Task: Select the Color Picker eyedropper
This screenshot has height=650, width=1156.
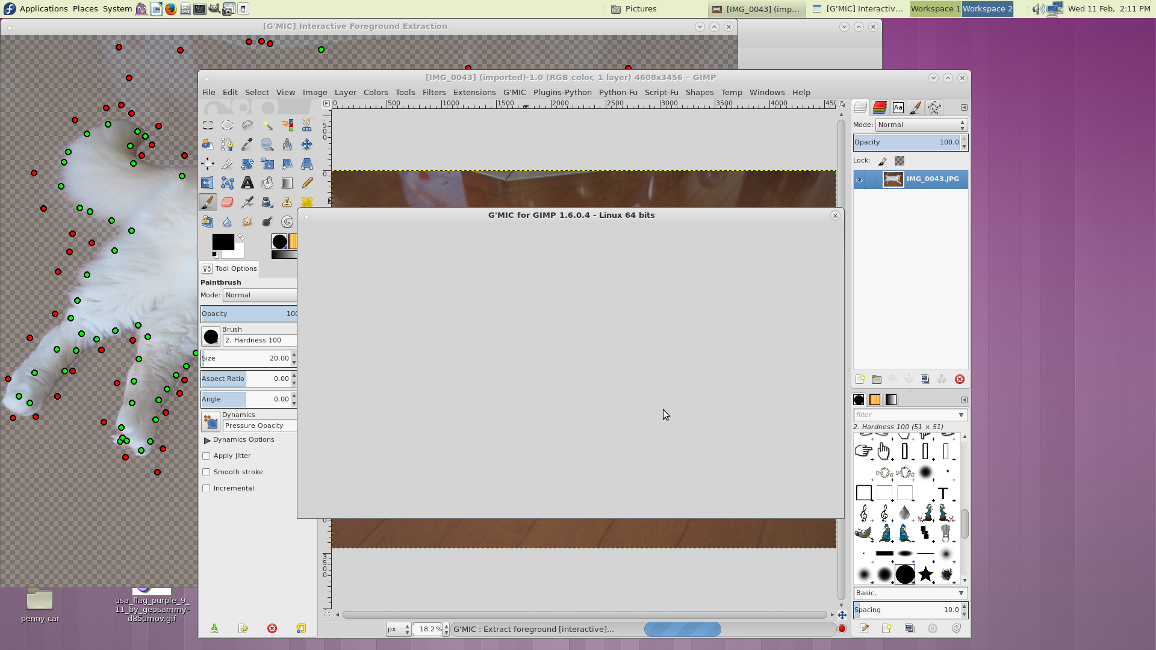Action: 247,144
